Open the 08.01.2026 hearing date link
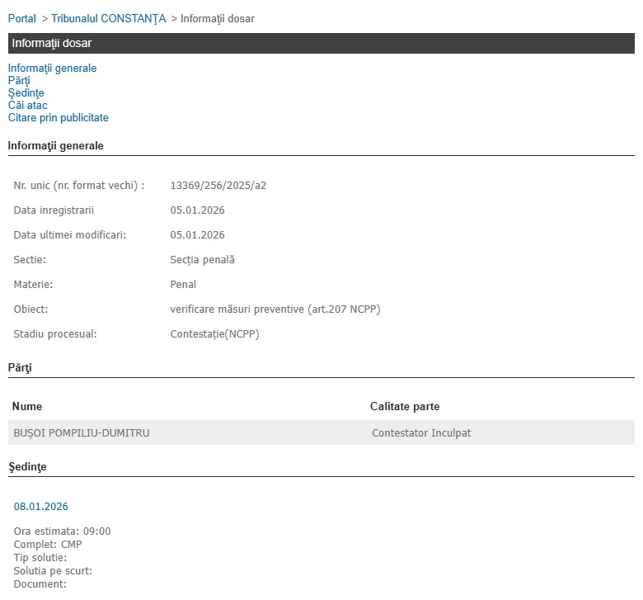This screenshot has height=600, width=643. (x=40, y=507)
